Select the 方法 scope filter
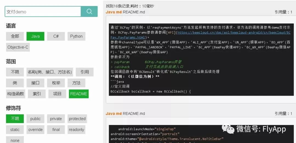Viewport: 296px width, 143px height. pos(76,83)
